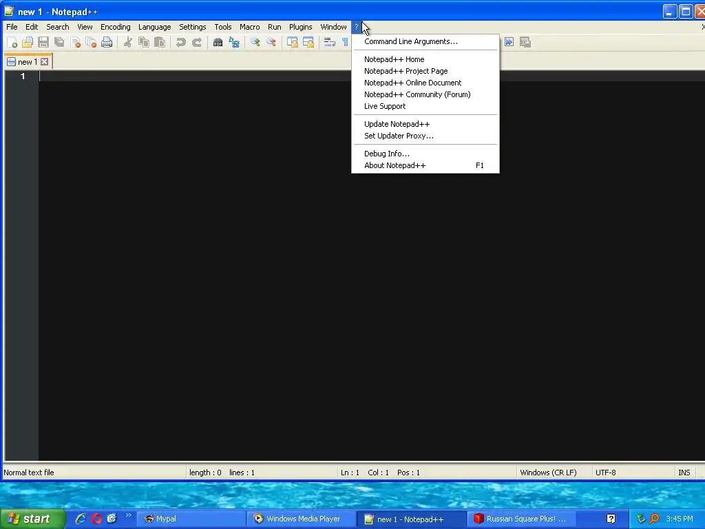Viewport: 705px width, 529px height.
Task: Click the save recorded macro icon
Action: [x=525, y=42]
